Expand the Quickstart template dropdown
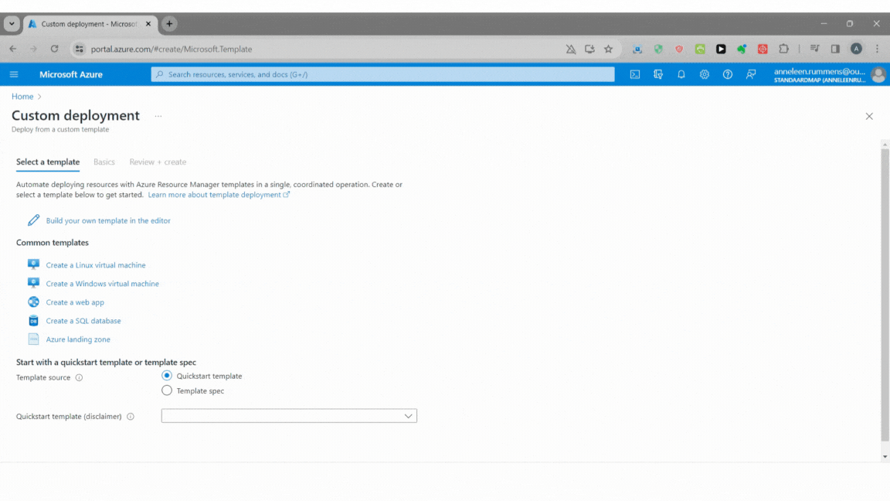 289,416
